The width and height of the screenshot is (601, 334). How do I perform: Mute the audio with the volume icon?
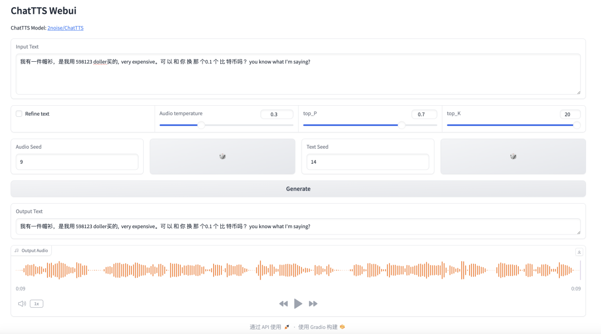[22, 303]
